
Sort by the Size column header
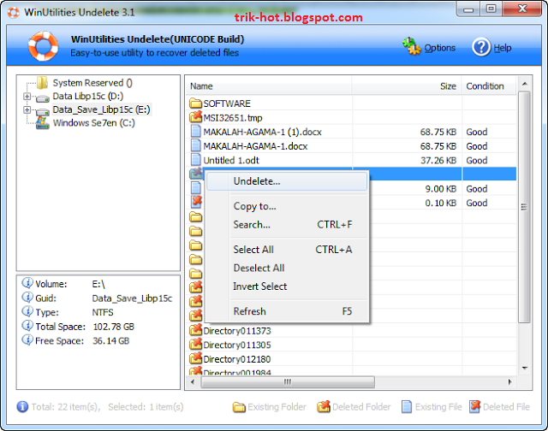click(x=407, y=86)
